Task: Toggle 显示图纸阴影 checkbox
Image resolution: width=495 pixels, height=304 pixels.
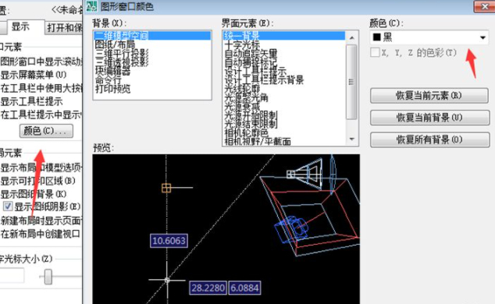Action: coord(8,207)
